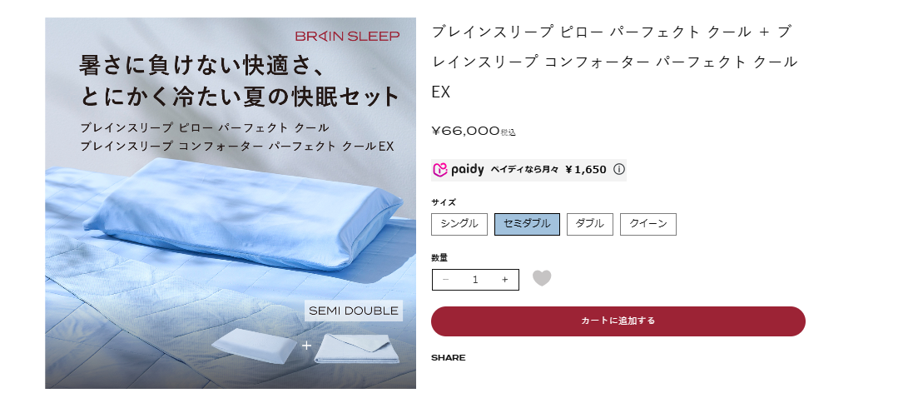903x408 pixels.
Task: Increase quantity with the plus button
Action: click(x=504, y=280)
